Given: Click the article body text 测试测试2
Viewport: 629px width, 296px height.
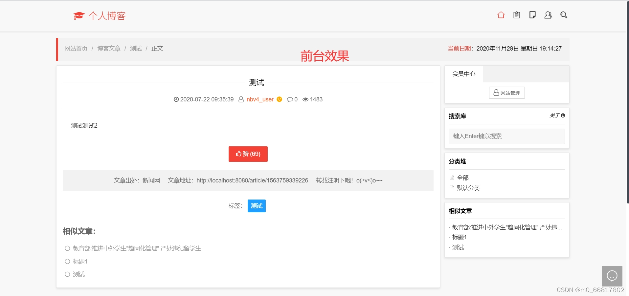Looking at the screenshot, I should tap(84, 126).
